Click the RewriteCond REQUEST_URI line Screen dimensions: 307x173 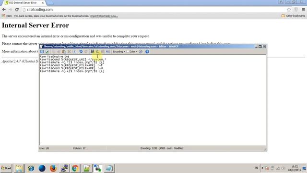73,60
